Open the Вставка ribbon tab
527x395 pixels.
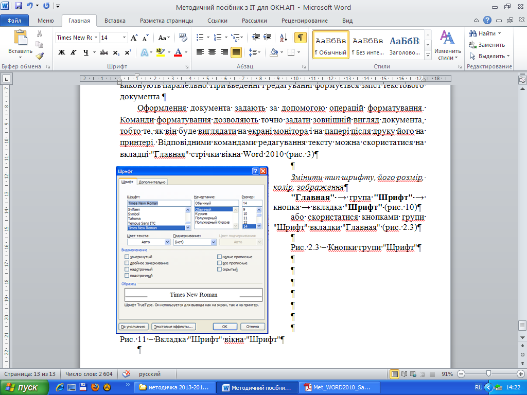(x=115, y=21)
